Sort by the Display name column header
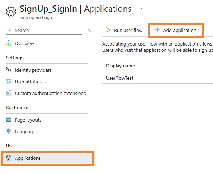This screenshot has height=174, width=213. [121, 66]
